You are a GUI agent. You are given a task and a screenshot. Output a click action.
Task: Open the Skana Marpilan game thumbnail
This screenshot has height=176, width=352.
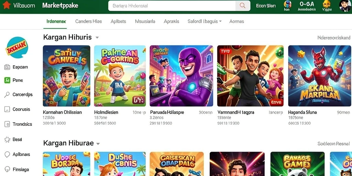coord(319,76)
